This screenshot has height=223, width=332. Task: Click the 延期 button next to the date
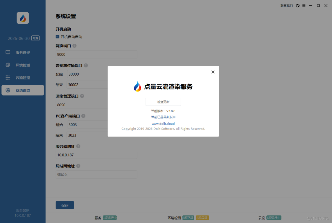(35, 38)
